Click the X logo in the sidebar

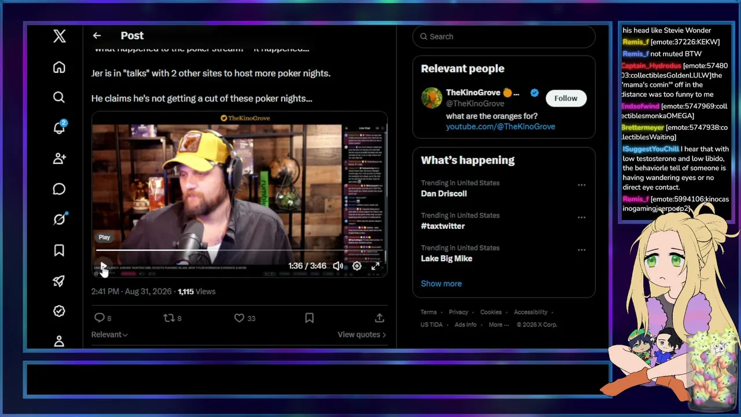(59, 36)
